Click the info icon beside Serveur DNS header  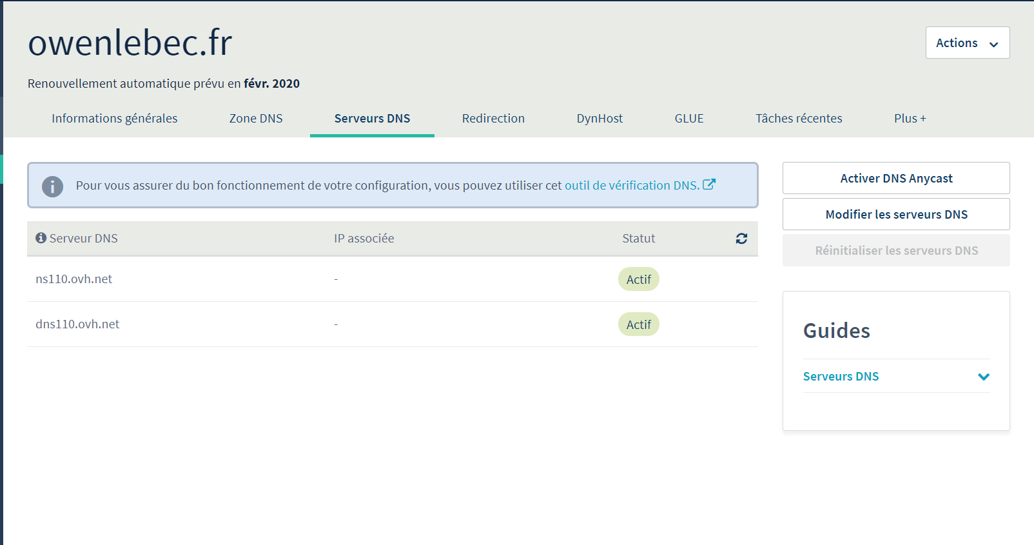[41, 238]
